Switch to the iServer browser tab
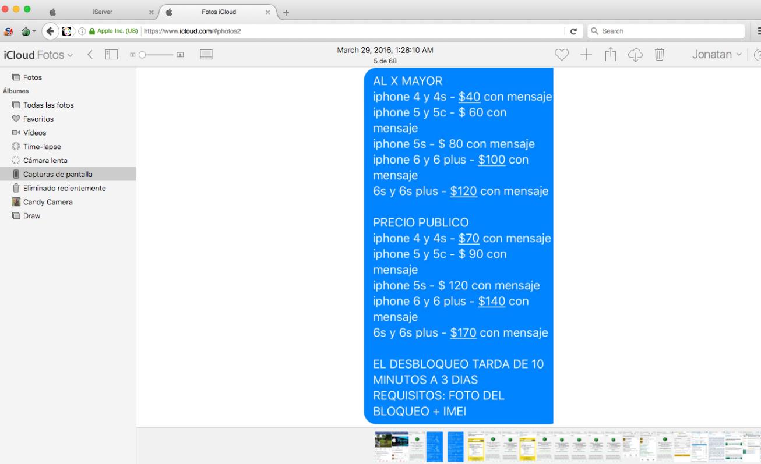This screenshot has width=761, height=464. tap(103, 12)
